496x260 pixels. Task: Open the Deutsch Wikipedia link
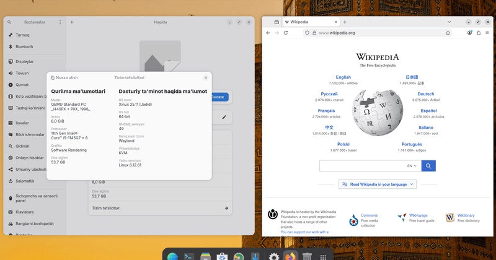click(426, 94)
